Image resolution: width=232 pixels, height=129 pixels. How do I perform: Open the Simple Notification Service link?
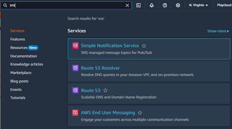pos(110,46)
